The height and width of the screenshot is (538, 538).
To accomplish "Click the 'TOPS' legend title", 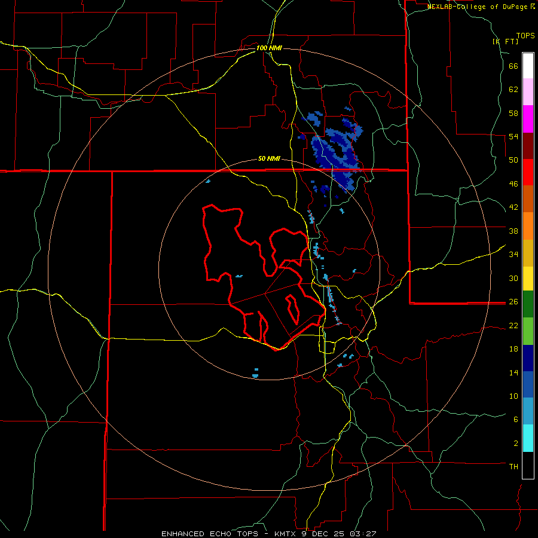I will pyautogui.click(x=525, y=36).
